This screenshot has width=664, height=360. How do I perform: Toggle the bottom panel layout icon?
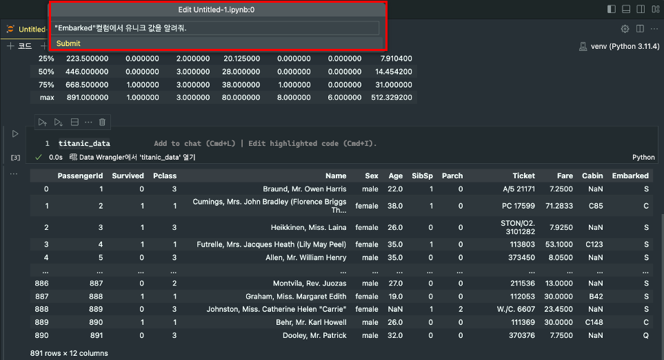click(x=626, y=10)
